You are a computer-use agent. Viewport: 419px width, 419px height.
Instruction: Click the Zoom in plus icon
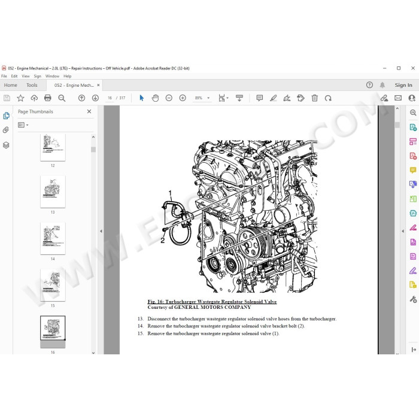tap(183, 98)
